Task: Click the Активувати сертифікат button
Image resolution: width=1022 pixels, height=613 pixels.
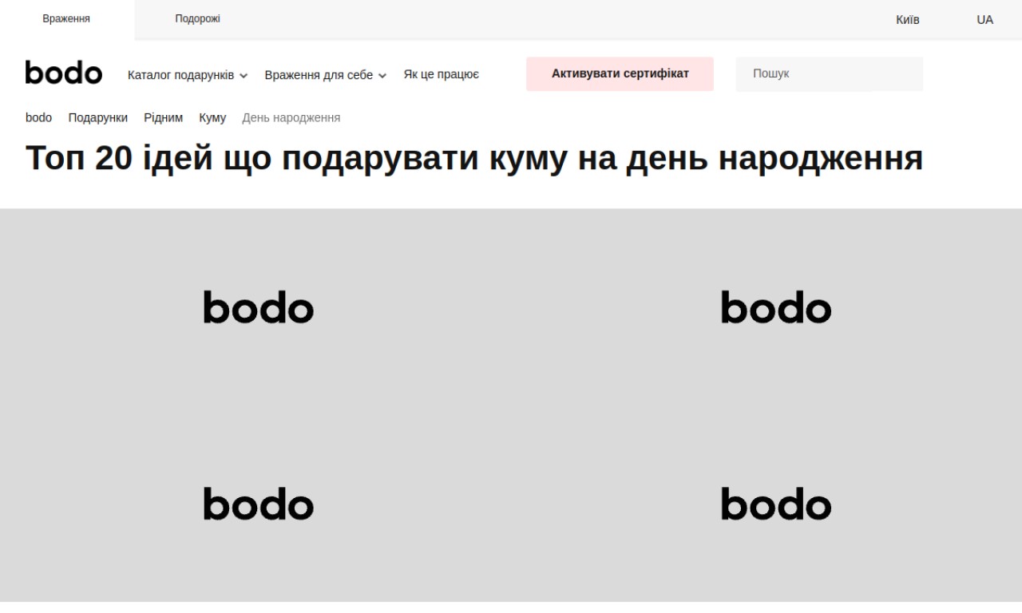Action: coord(620,73)
